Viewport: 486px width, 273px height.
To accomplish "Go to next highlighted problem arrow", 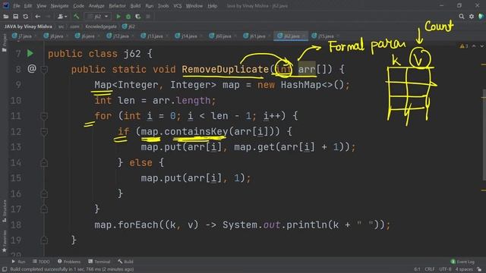I will [x=482, y=46].
